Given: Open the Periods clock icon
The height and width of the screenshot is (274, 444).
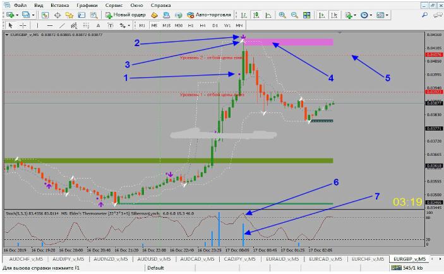Looking at the screenshot, I should [364, 15].
